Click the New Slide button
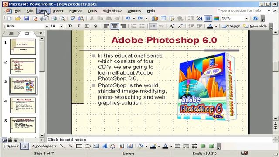The image size is (279, 157). [255, 26]
